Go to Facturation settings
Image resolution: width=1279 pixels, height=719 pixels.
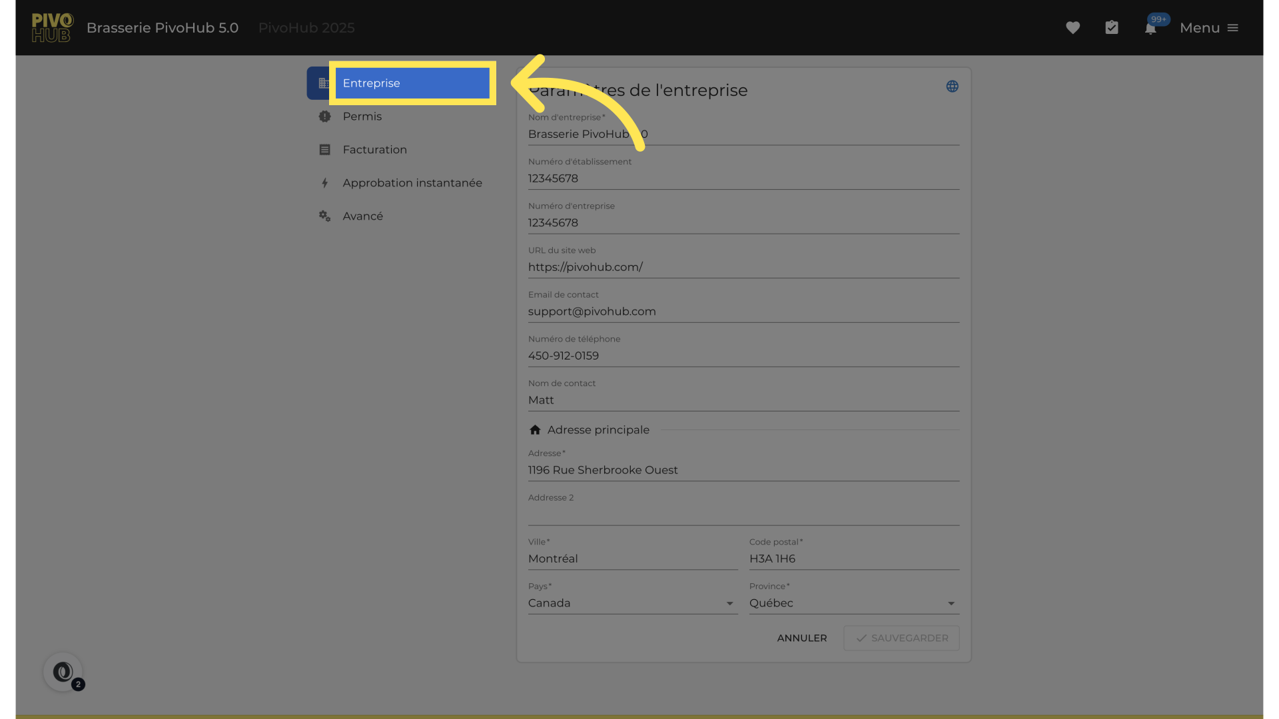[x=374, y=150]
